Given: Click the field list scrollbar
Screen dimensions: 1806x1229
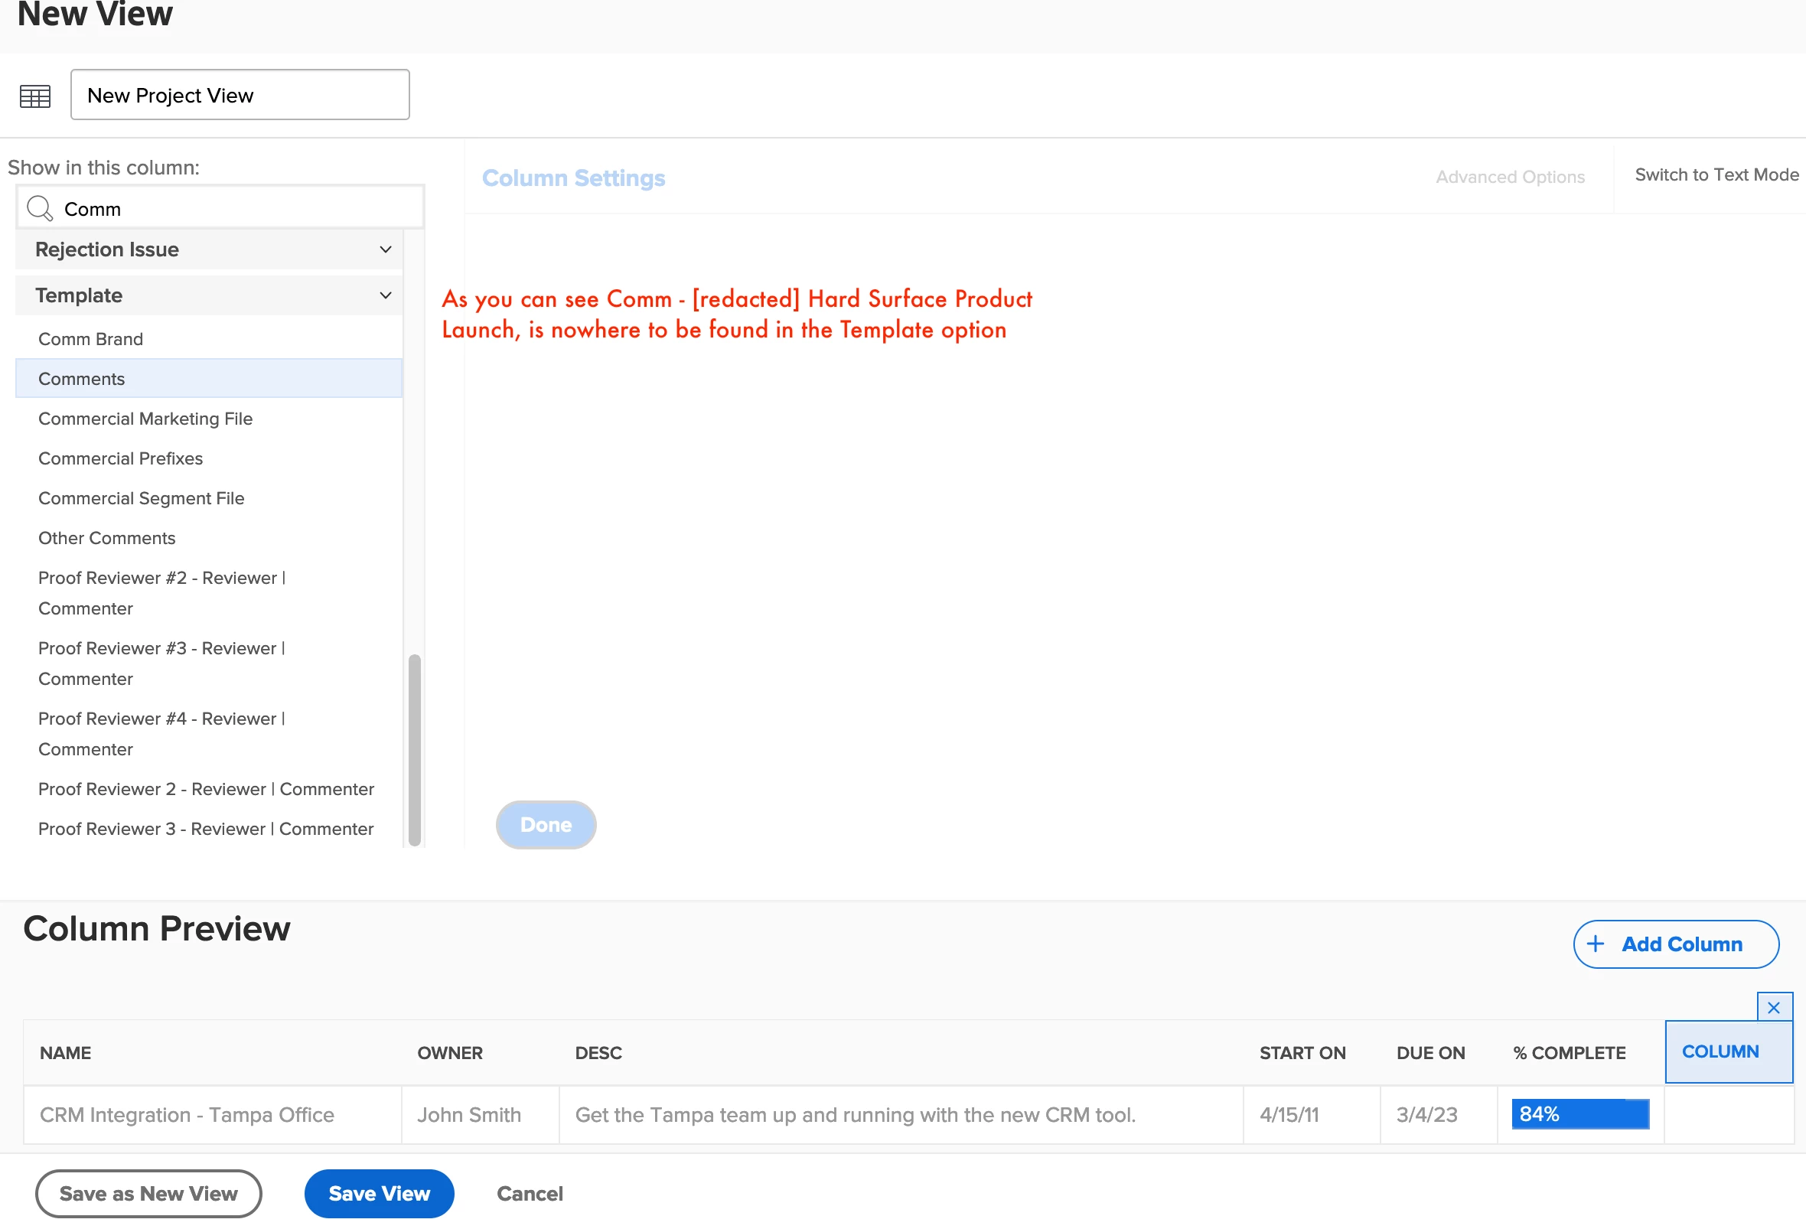Looking at the screenshot, I should click(x=414, y=749).
